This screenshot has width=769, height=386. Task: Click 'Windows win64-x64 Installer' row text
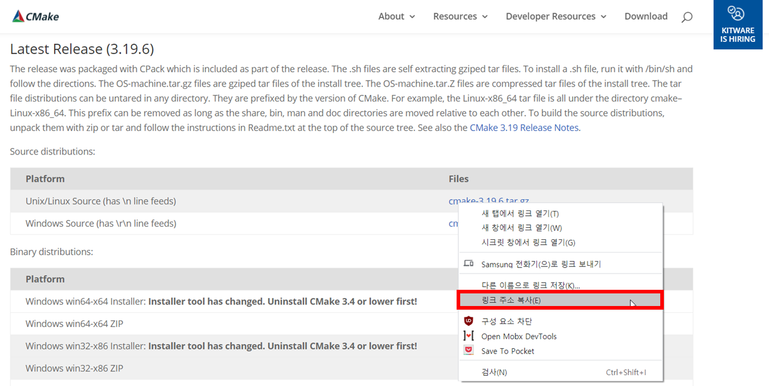point(221,301)
